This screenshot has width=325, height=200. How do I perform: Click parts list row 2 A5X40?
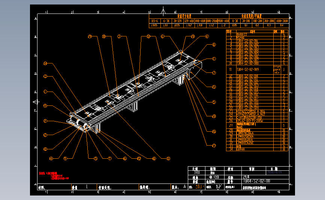coord(257,38)
